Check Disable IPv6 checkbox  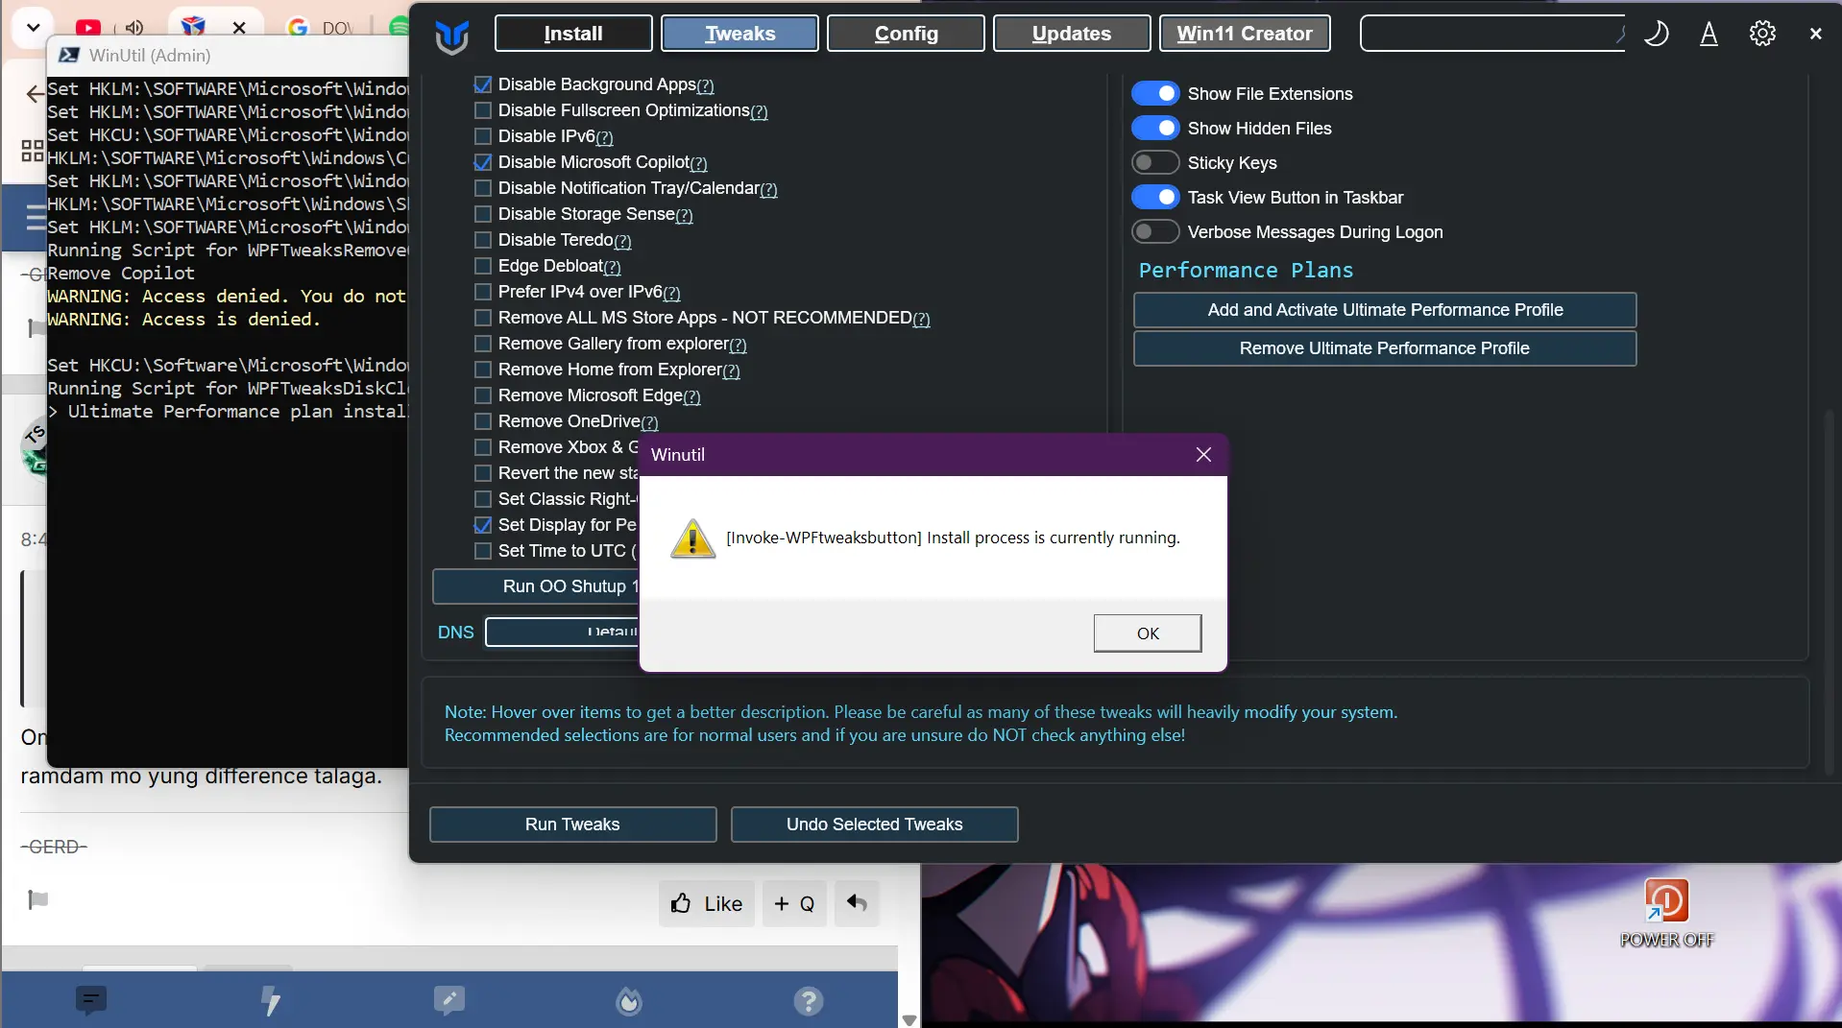tap(483, 136)
